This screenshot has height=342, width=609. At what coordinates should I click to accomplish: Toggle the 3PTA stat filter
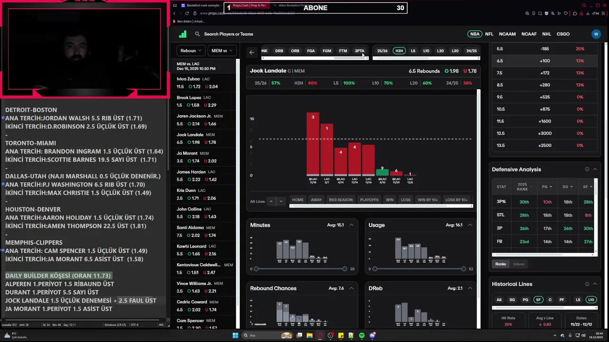coord(359,51)
